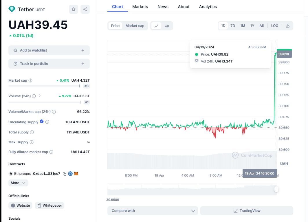Open the official Website link
Viewport: 308px width, 222px height.
(x=21, y=206)
